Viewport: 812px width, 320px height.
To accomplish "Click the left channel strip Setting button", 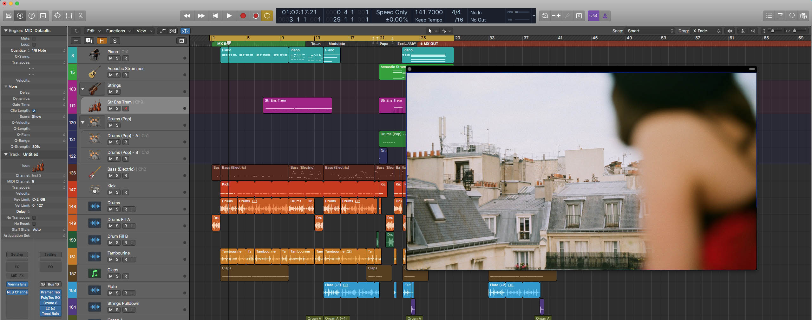I will pos(17,254).
